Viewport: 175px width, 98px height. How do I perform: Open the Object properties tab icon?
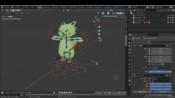129,64
